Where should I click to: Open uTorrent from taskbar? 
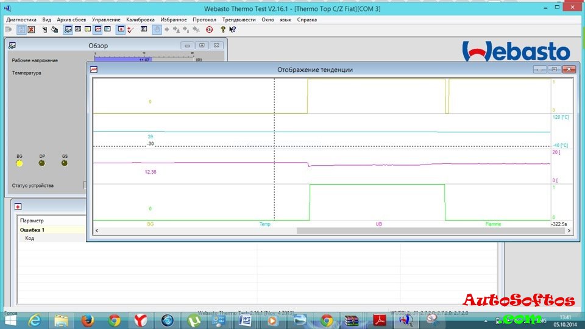194,320
